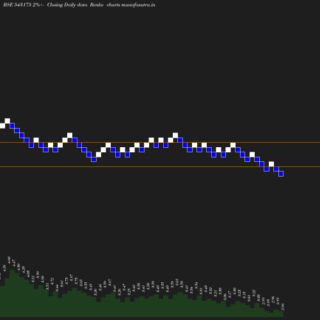320x320 pixels.
Task: Click the price label '3.72'
Action: [52, 282]
